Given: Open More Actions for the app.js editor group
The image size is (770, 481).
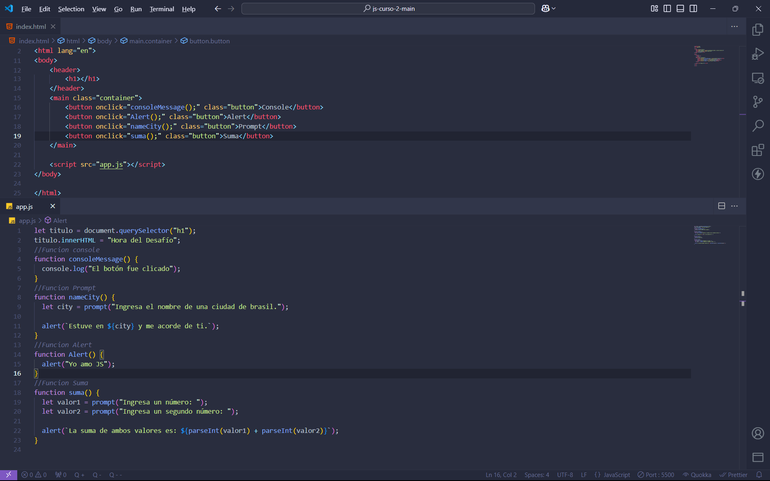Looking at the screenshot, I should tap(734, 206).
